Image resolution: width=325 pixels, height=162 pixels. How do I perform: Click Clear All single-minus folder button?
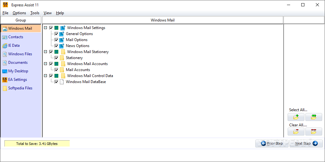pos(296,132)
